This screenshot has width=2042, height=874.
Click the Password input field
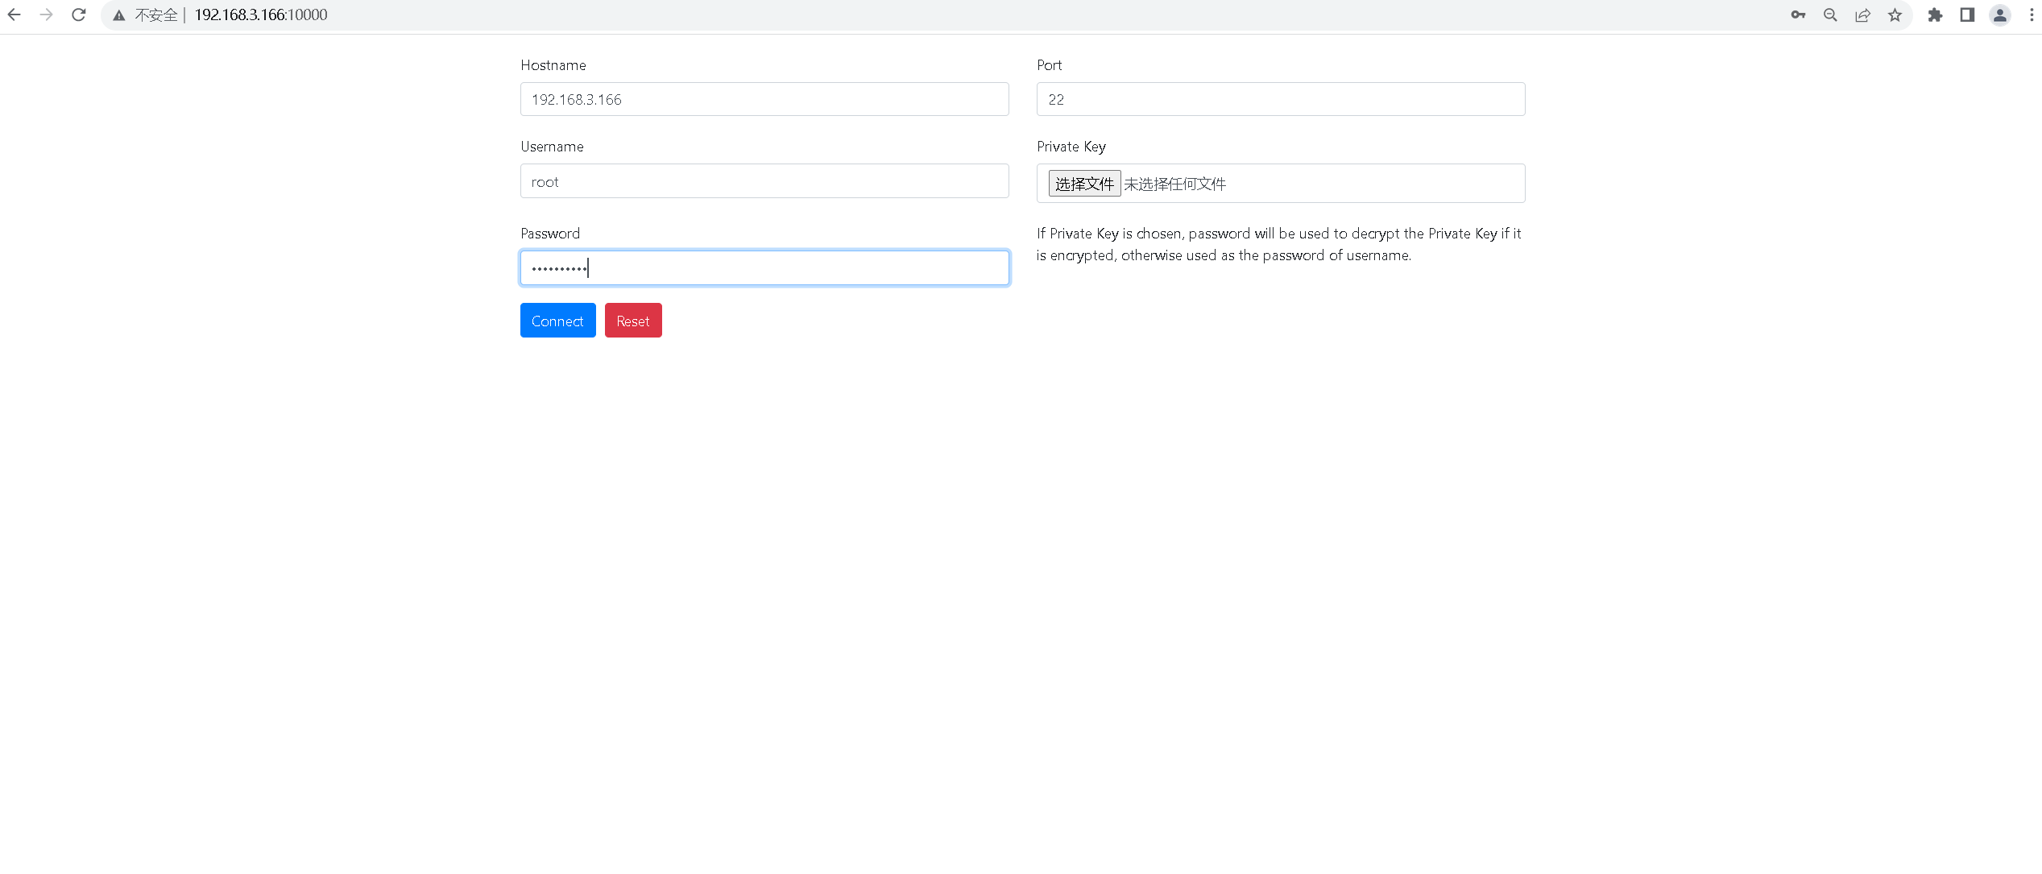(764, 267)
